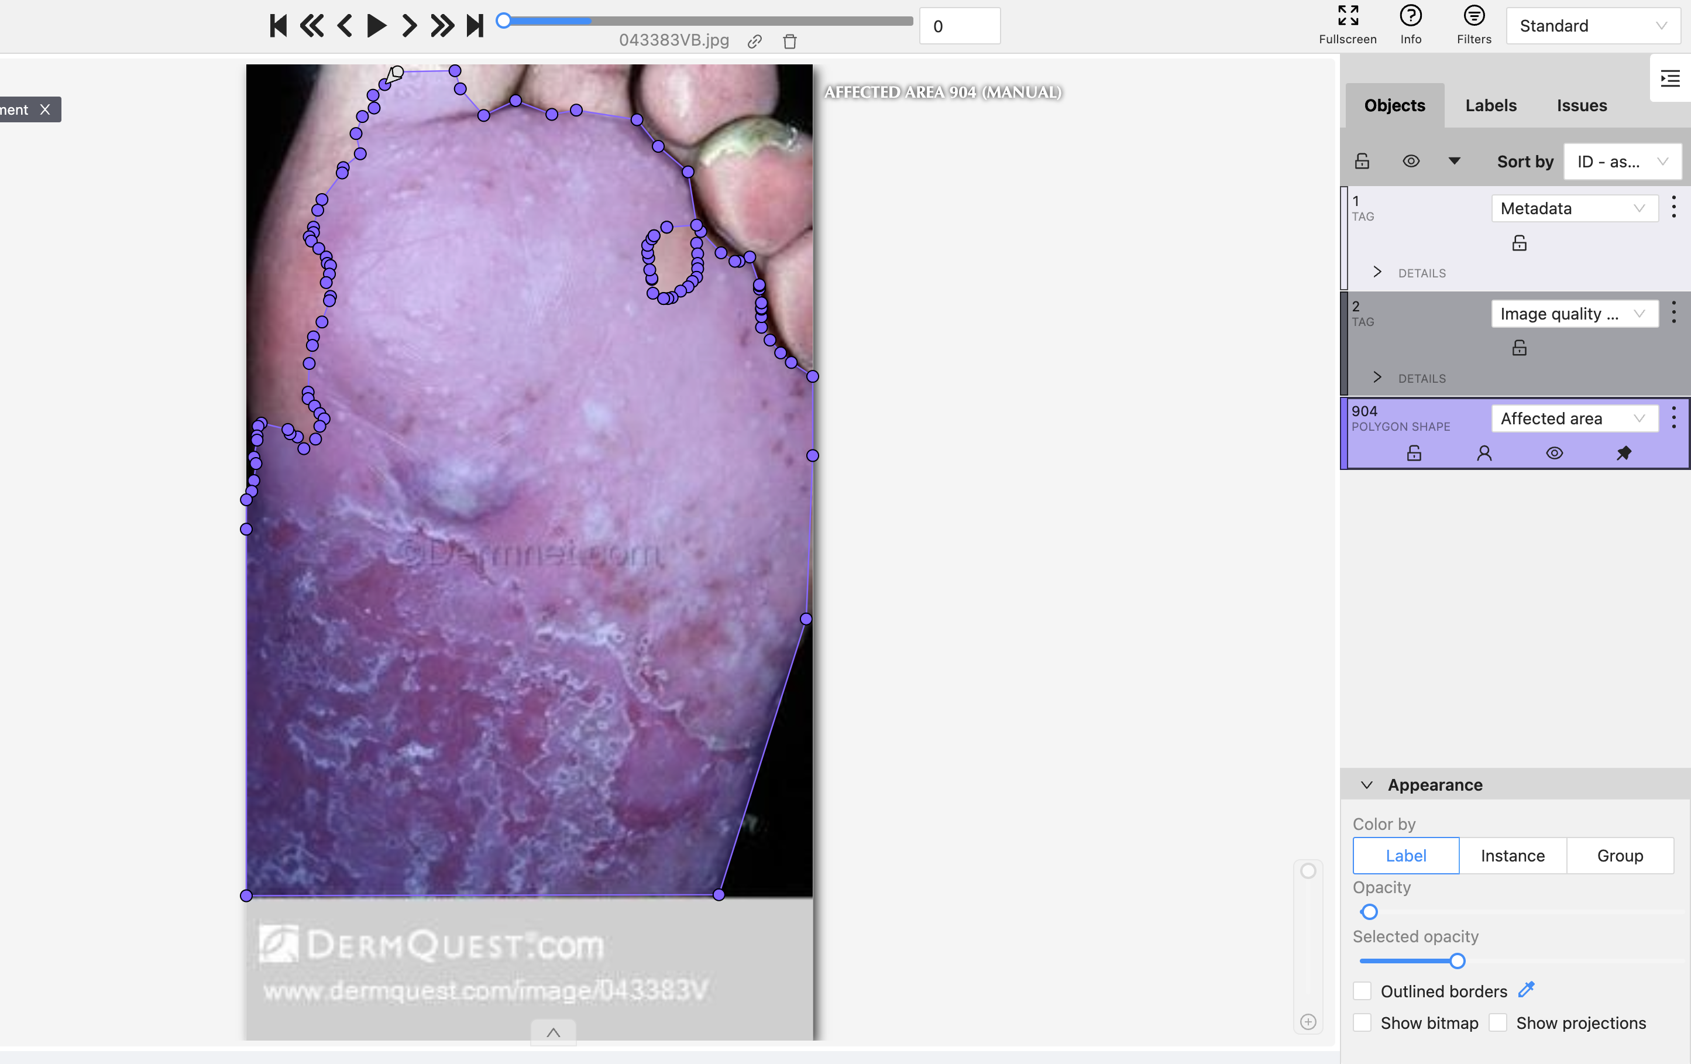Viewport: 1691px width, 1064px height.
Task: Hide the Affected area 904 polygon
Action: click(1554, 453)
